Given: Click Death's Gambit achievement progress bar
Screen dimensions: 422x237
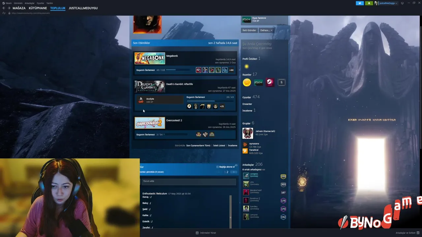Looking at the screenshot, I should (x=210, y=101).
